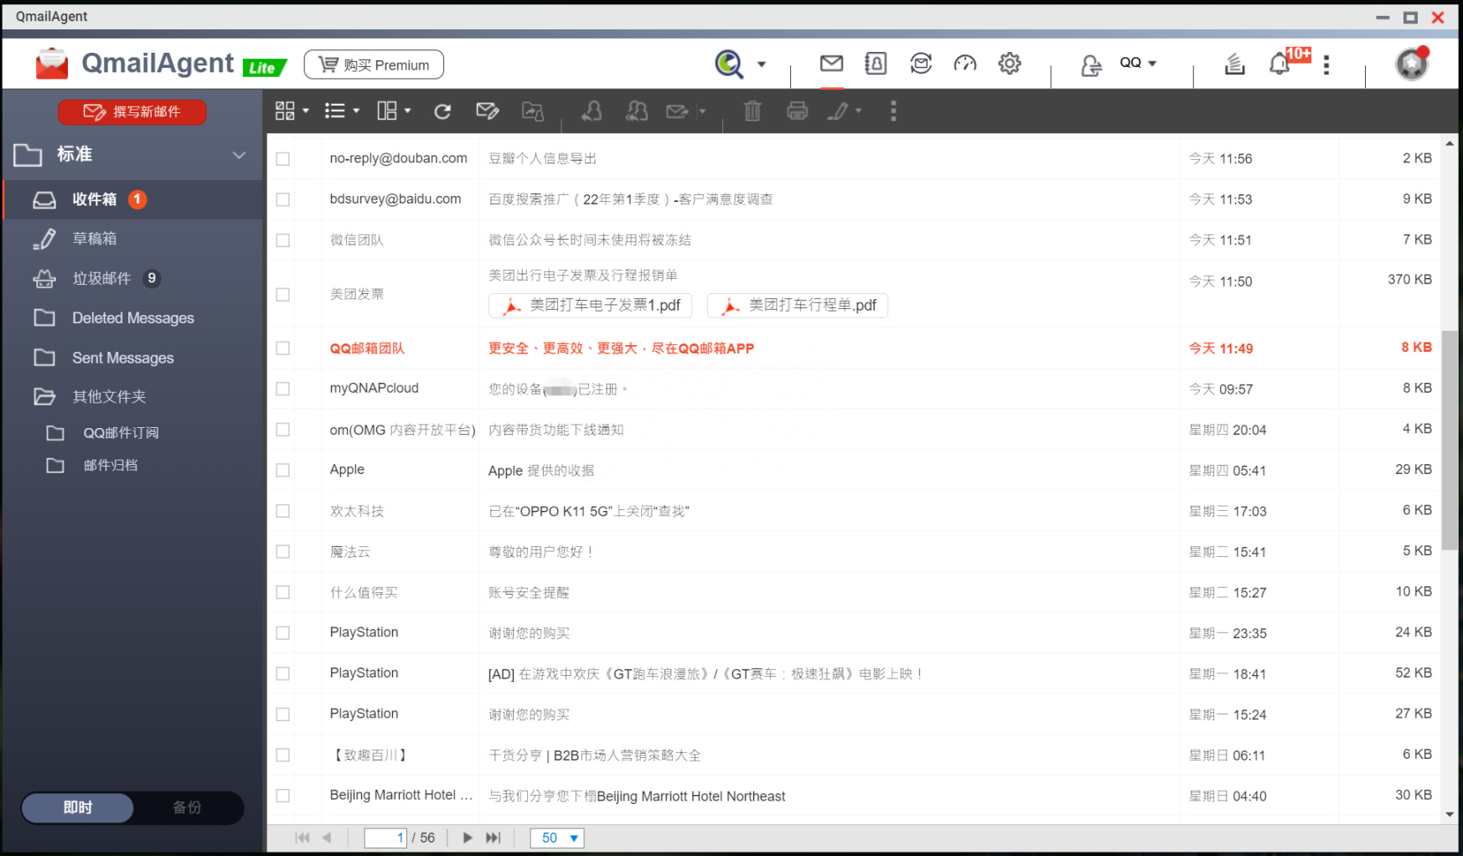The height and width of the screenshot is (856, 1463).
Task: Click the move-to-folder icon
Action: coord(533,111)
